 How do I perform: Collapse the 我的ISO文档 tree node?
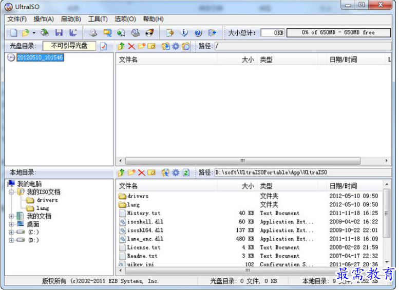point(11,192)
